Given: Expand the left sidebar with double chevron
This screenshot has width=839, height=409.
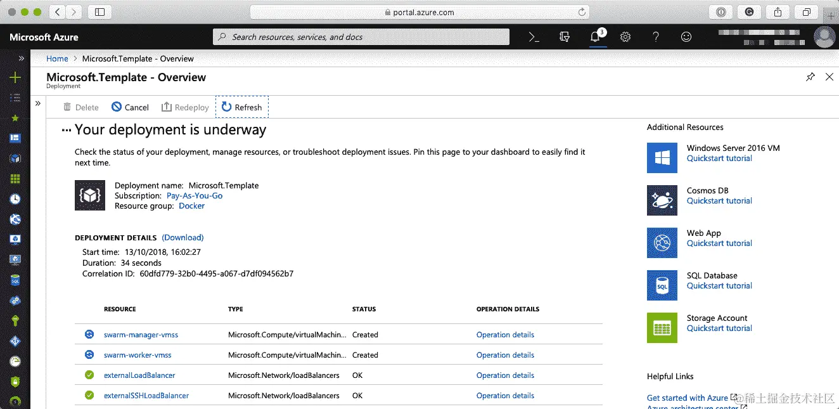Looking at the screenshot, I should [22, 58].
